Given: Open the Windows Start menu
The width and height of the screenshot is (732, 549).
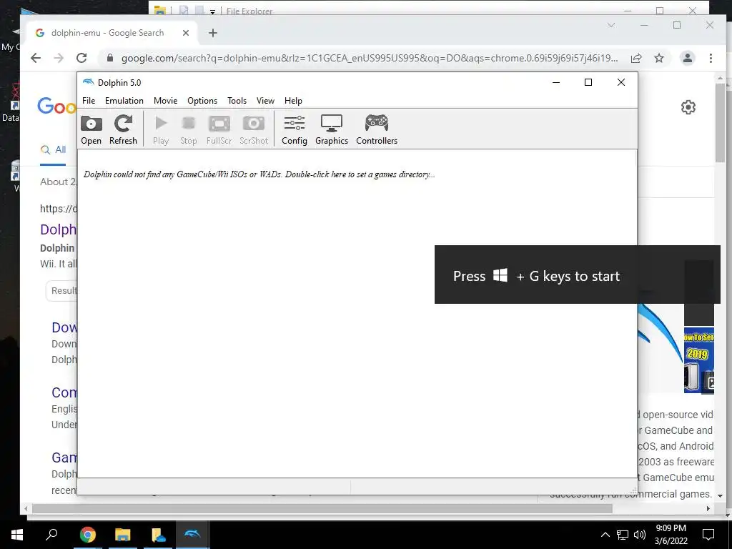Looking at the screenshot, I should tap(17, 535).
